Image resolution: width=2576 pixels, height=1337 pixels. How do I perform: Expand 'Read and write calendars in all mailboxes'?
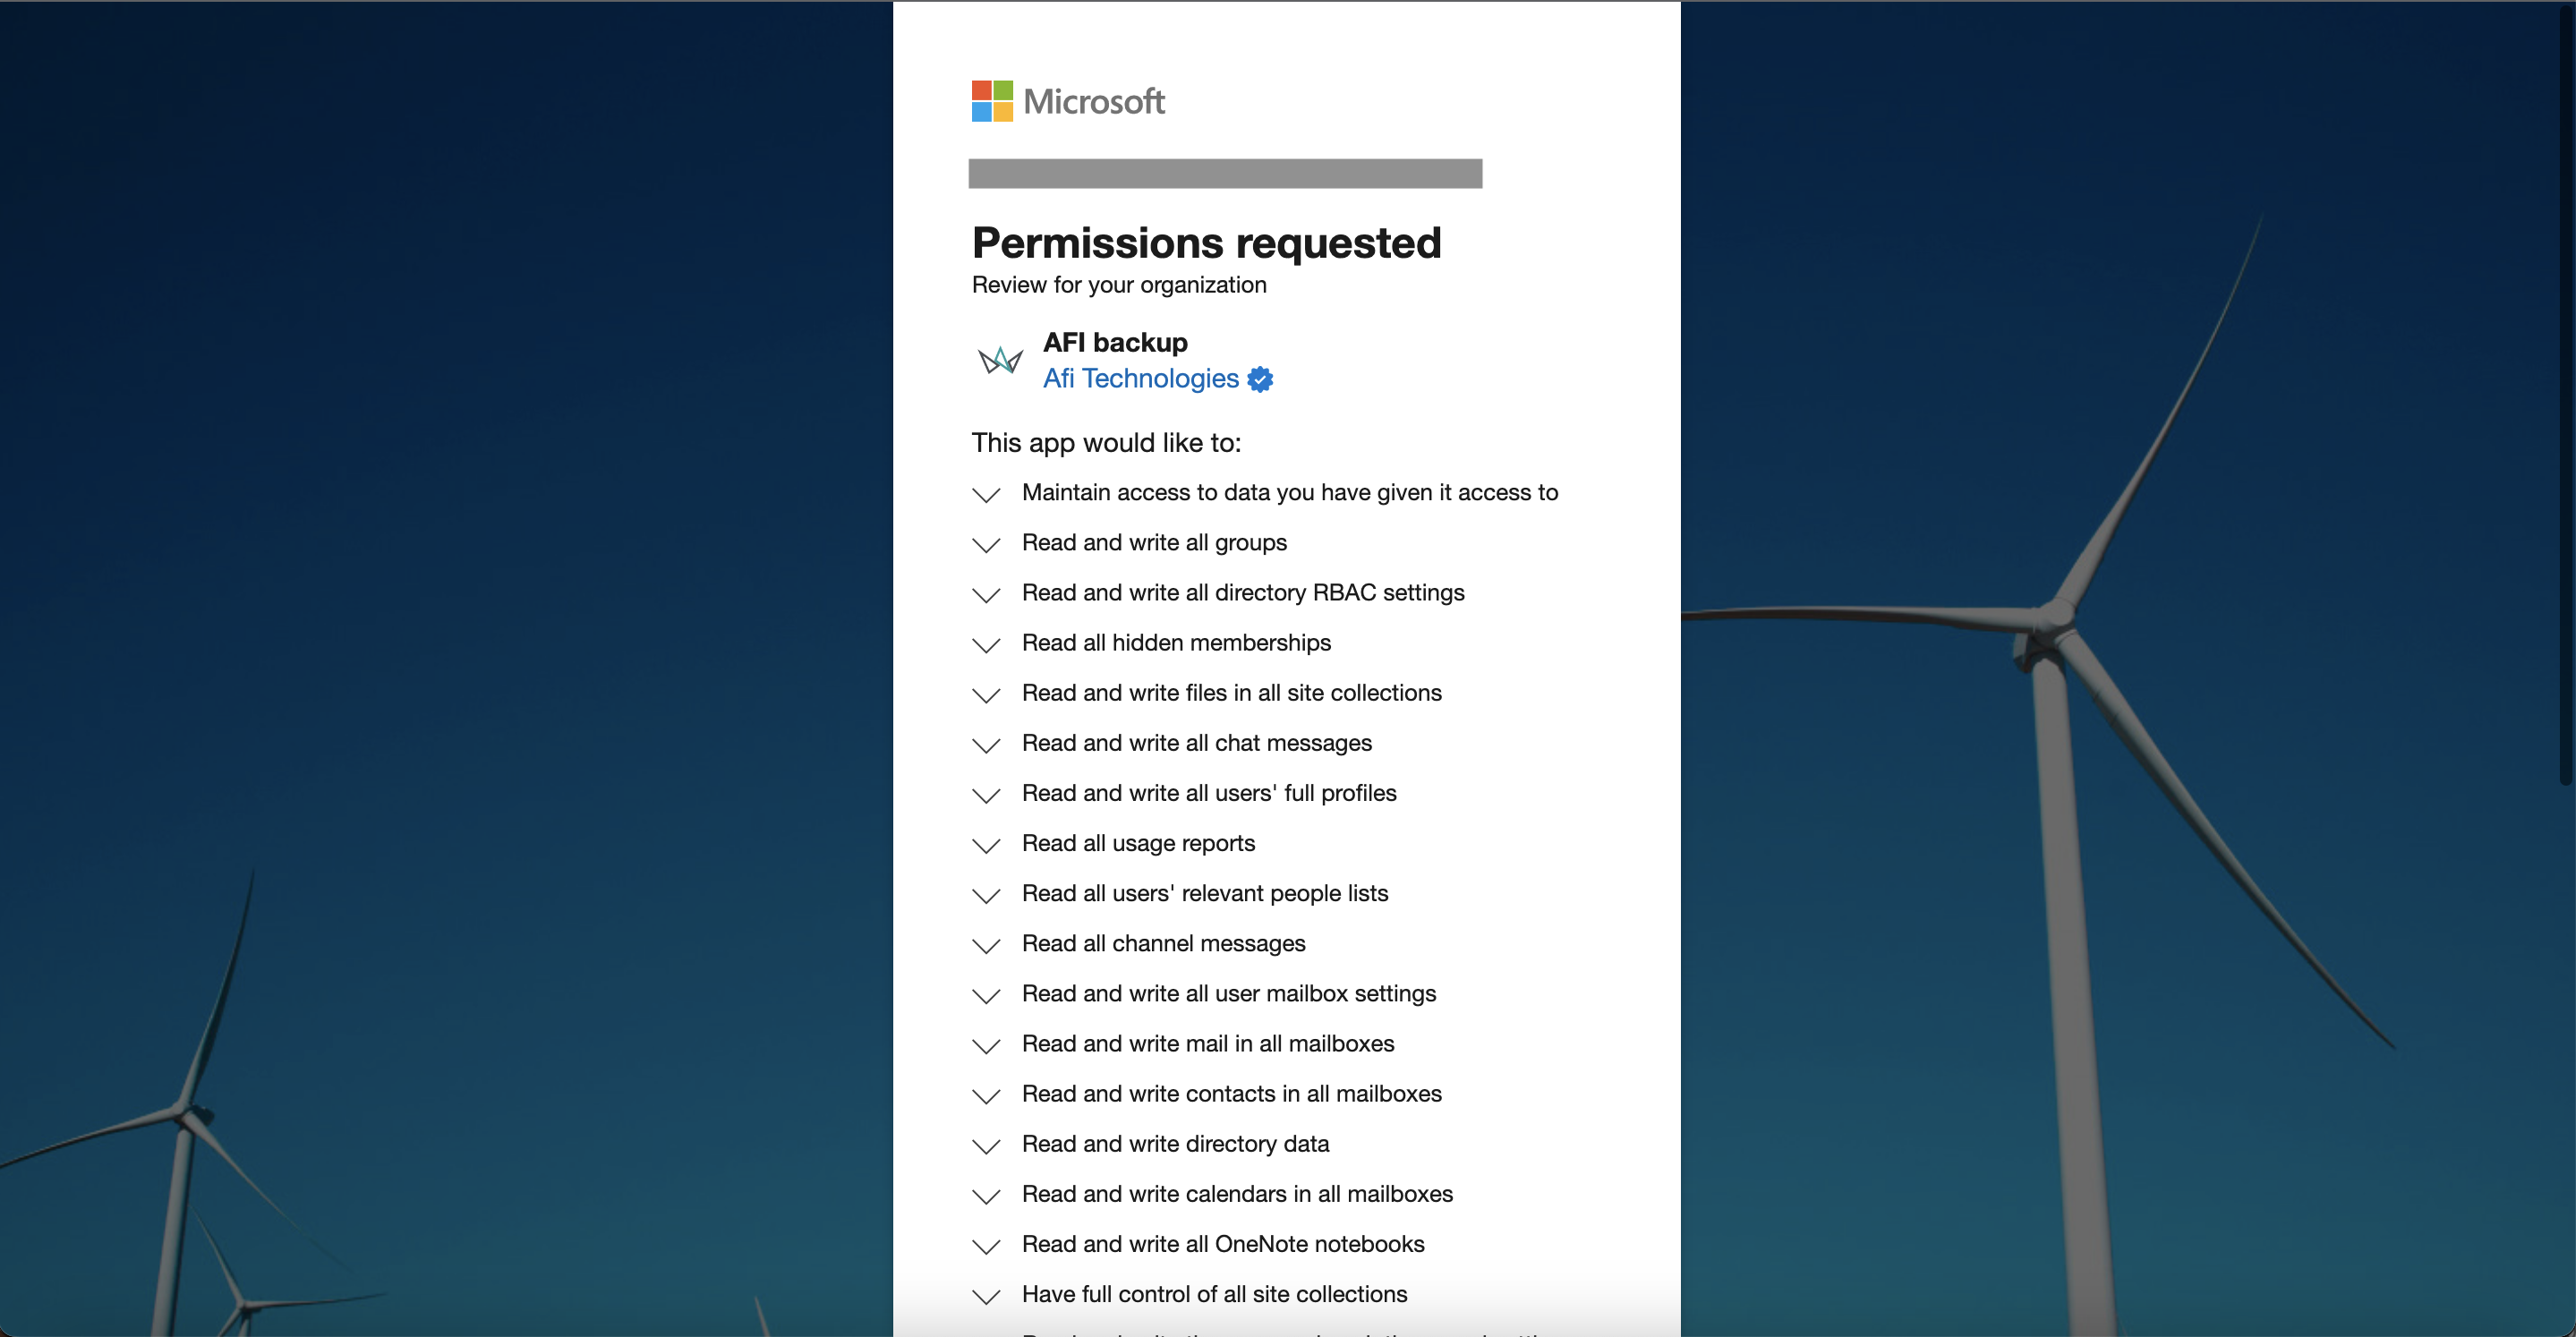[986, 1196]
